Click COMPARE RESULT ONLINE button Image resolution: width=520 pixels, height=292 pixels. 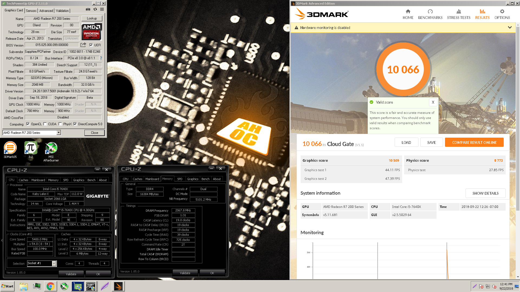coord(474,142)
